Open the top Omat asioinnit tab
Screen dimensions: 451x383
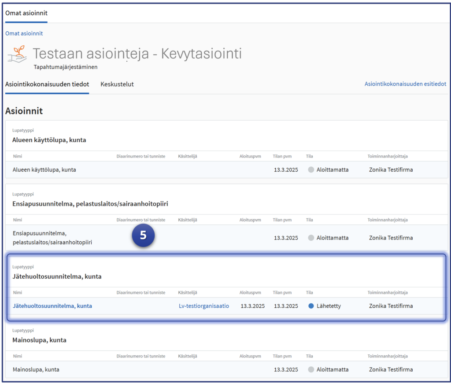pos(26,13)
